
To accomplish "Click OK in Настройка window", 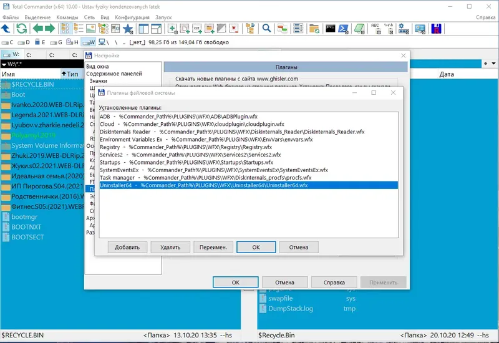I will (x=236, y=283).
